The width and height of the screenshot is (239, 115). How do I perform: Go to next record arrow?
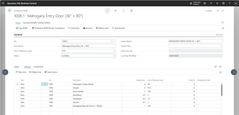pyautogui.click(x=234, y=72)
